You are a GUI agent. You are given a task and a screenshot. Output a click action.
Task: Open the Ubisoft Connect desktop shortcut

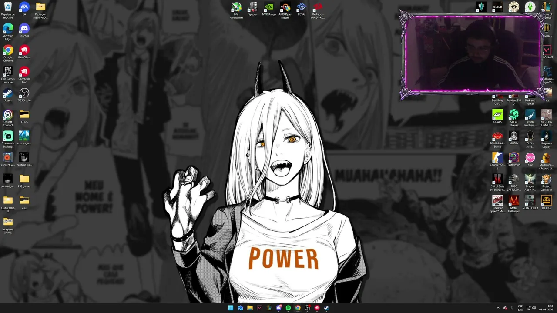pyautogui.click(x=8, y=118)
